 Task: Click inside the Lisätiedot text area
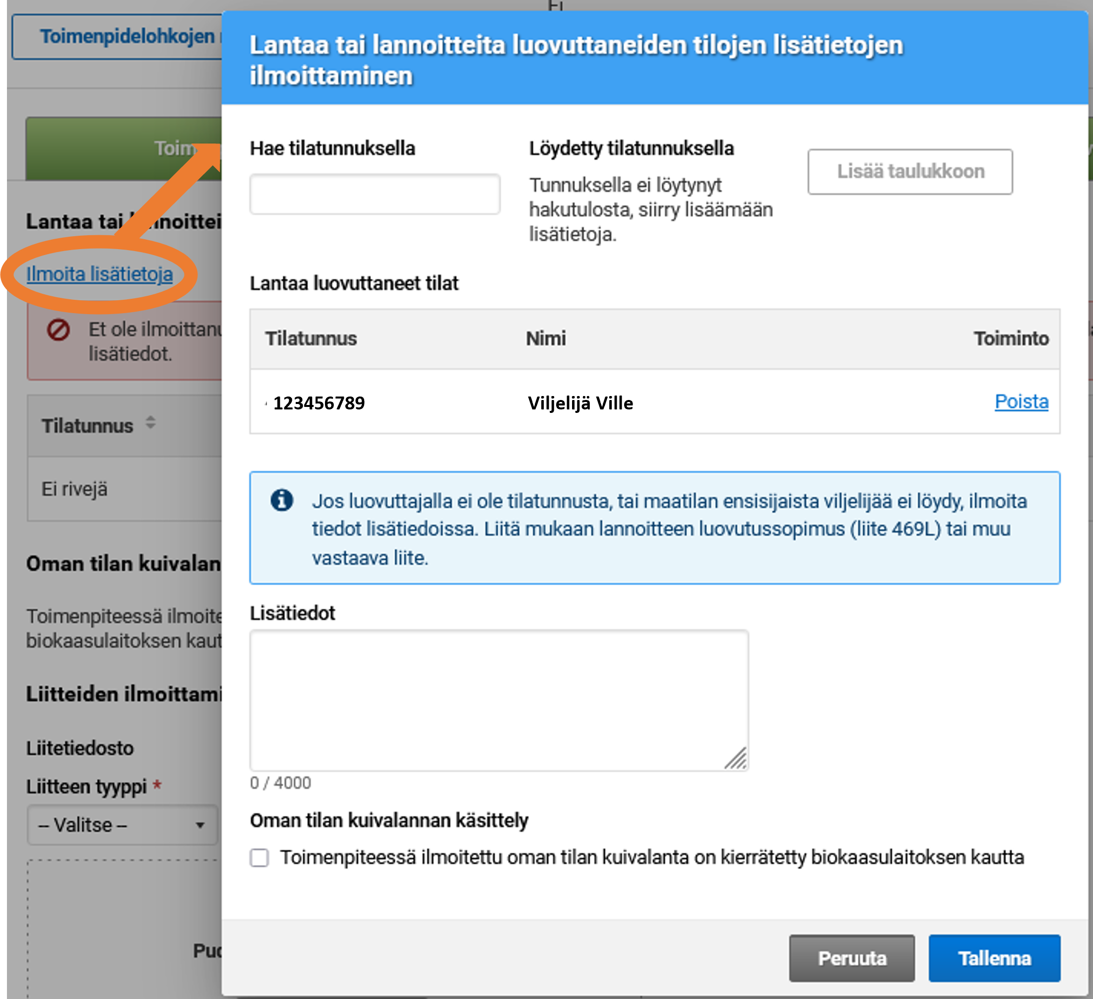pyautogui.click(x=499, y=700)
